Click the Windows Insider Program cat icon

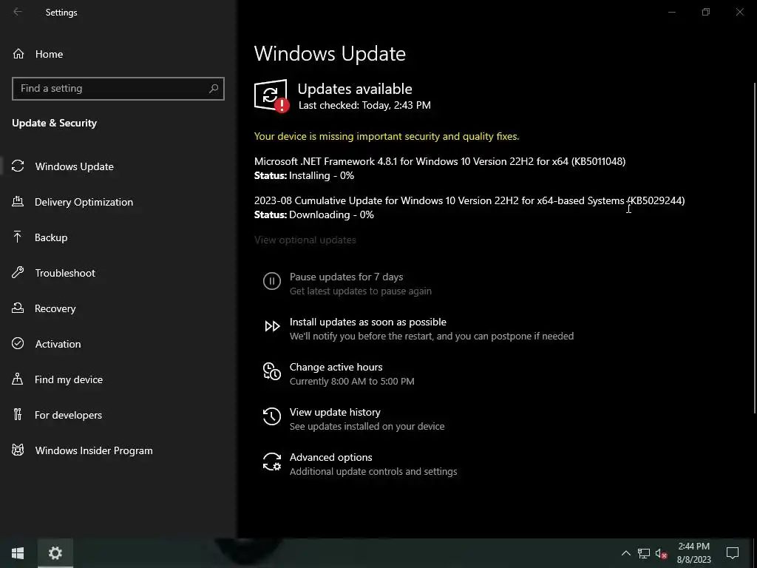(18, 450)
